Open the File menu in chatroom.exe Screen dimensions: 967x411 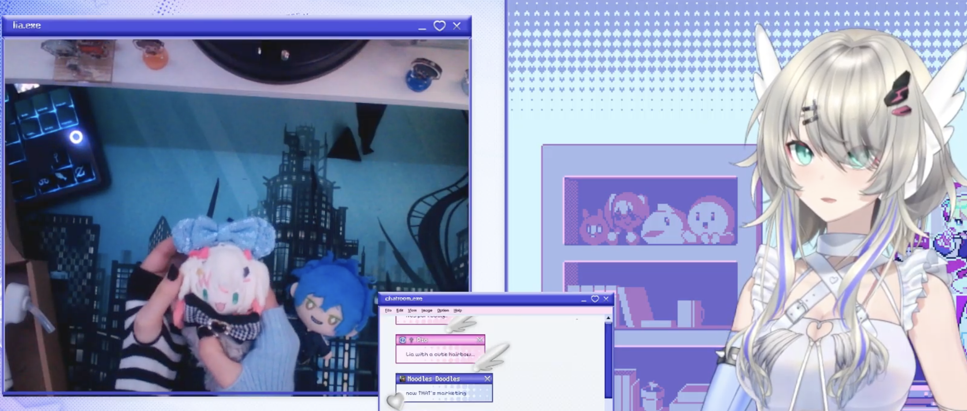click(x=388, y=310)
